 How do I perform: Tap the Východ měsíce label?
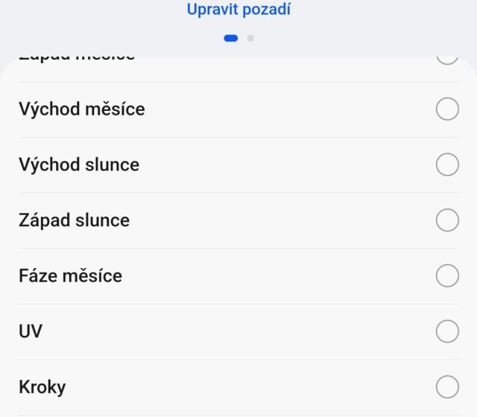pos(82,109)
